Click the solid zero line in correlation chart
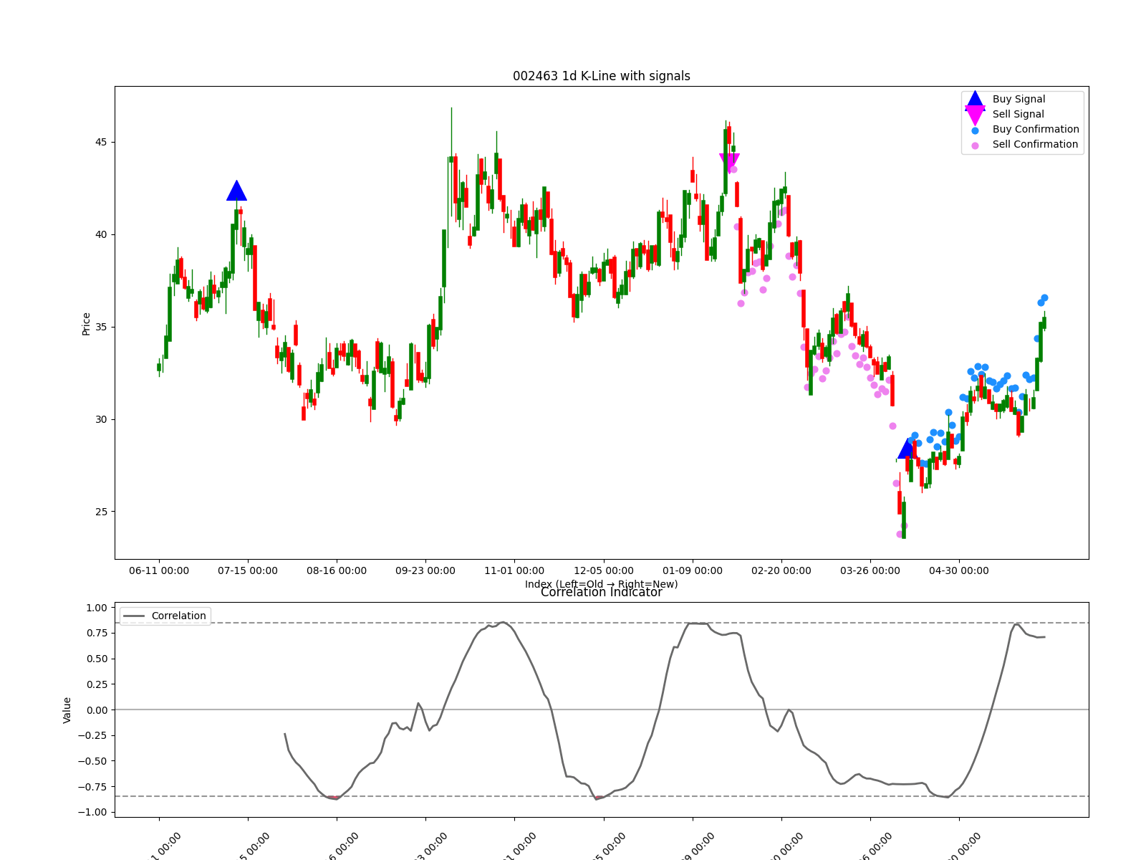Viewport: 1146px width, 860px height. click(x=602, y=709)
